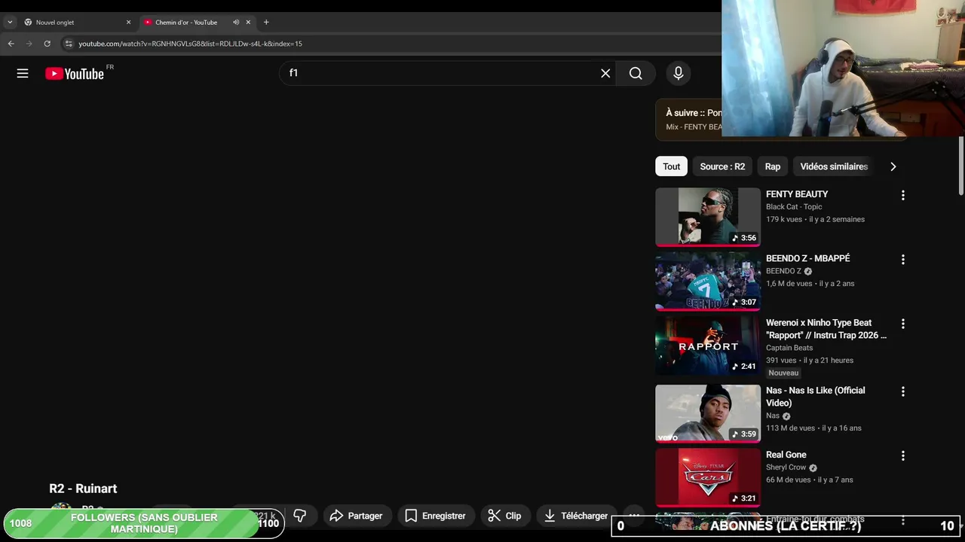Download video with Télécharger button
The height and width of the screenshot is (542, 965).
[x=576, y=516]
